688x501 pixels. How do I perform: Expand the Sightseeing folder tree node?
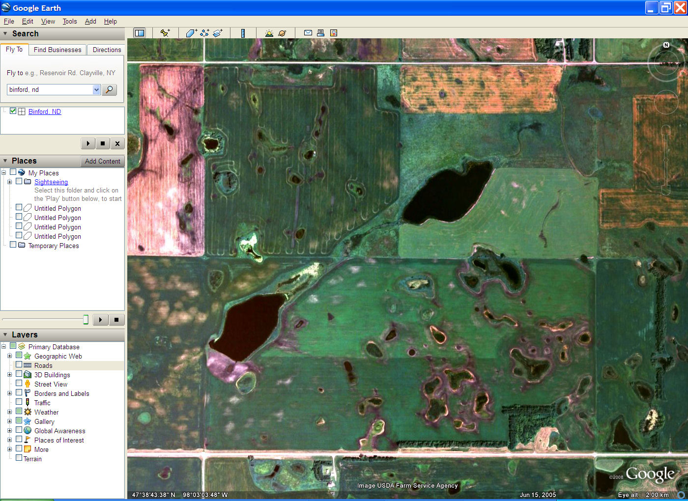coord(9,182)
